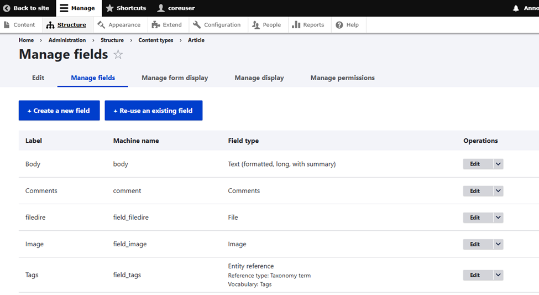Screen dimensions: 539x295
Task: Click the Shortcuts star in top bar
Action: (110, 8)
